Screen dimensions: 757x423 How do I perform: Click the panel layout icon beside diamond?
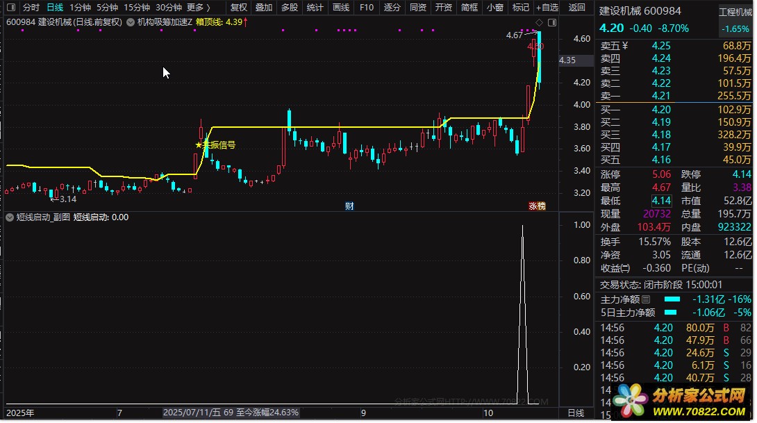pos(551,22)
